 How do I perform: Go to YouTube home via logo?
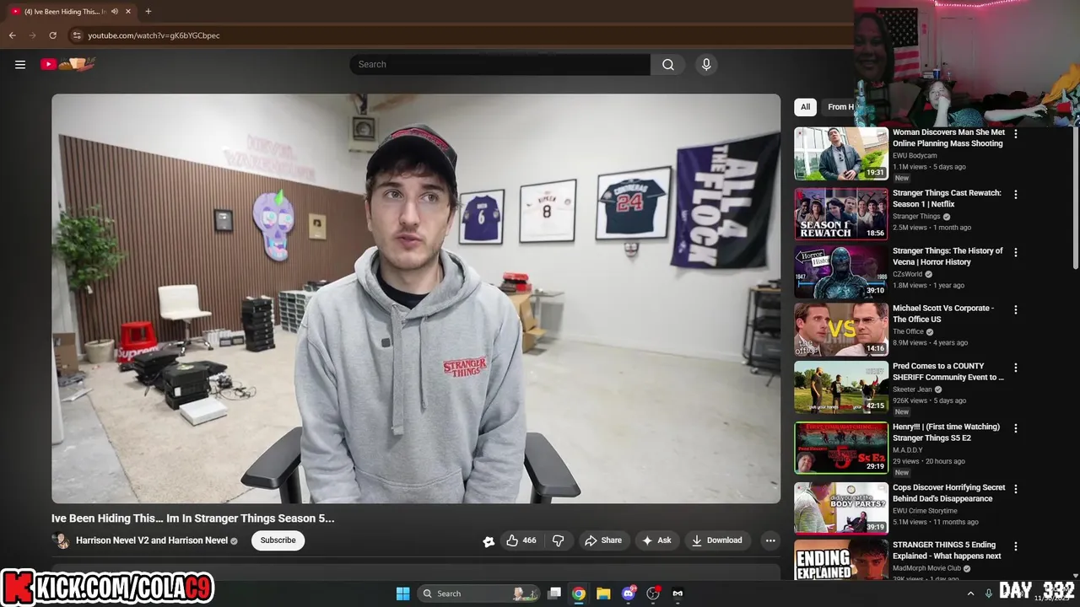coord(68,64)
